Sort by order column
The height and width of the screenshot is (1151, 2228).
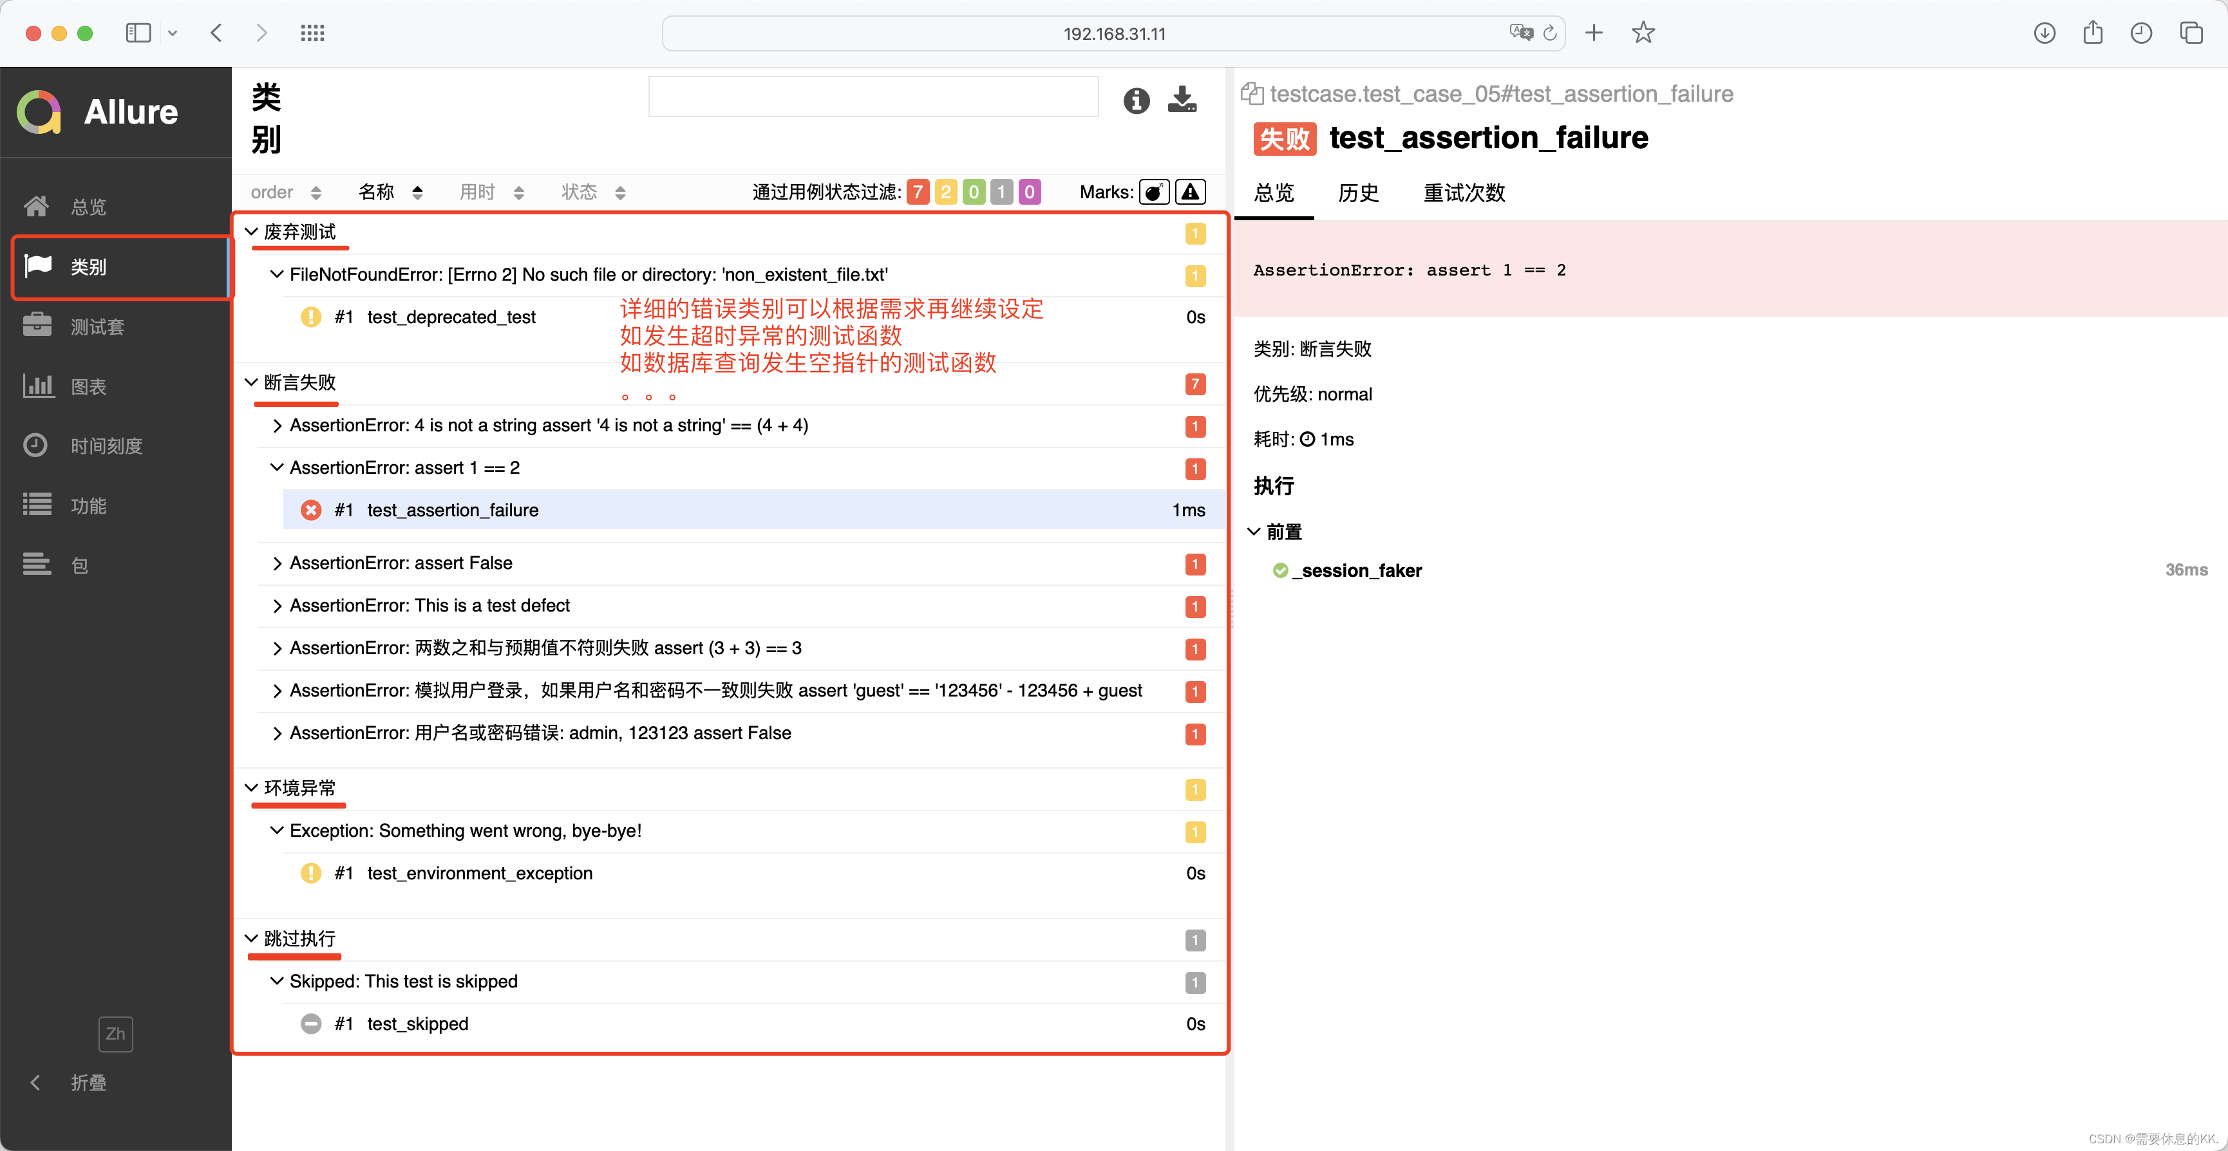click(285, 192)
